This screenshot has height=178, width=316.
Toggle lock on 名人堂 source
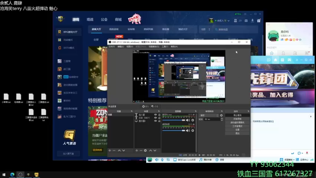coord(159,115)
